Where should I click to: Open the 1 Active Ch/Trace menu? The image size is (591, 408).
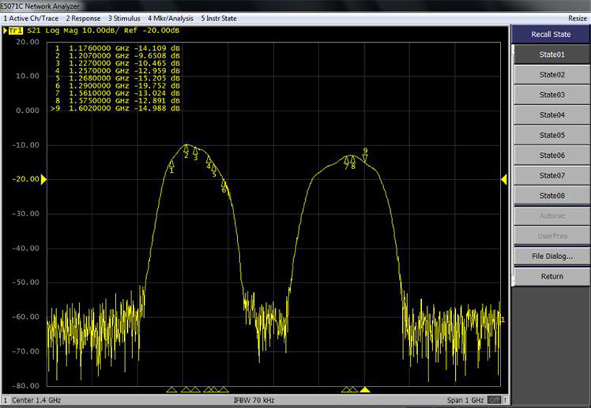(x=30, y=18)
